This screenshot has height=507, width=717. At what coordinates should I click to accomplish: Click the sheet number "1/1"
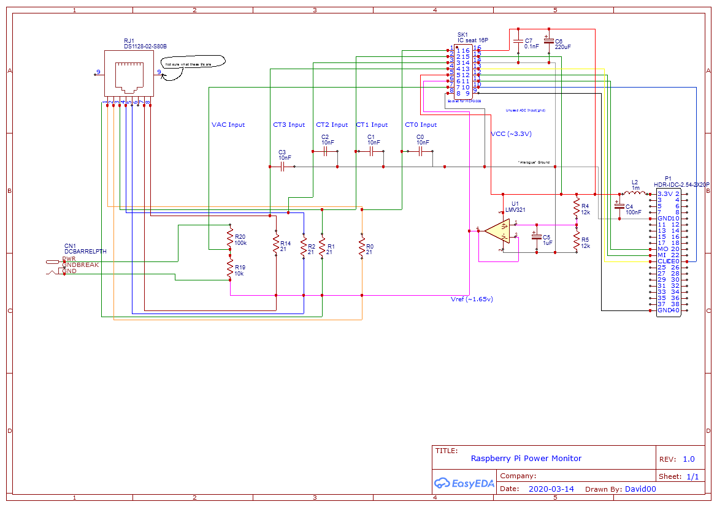pos(692,476)
